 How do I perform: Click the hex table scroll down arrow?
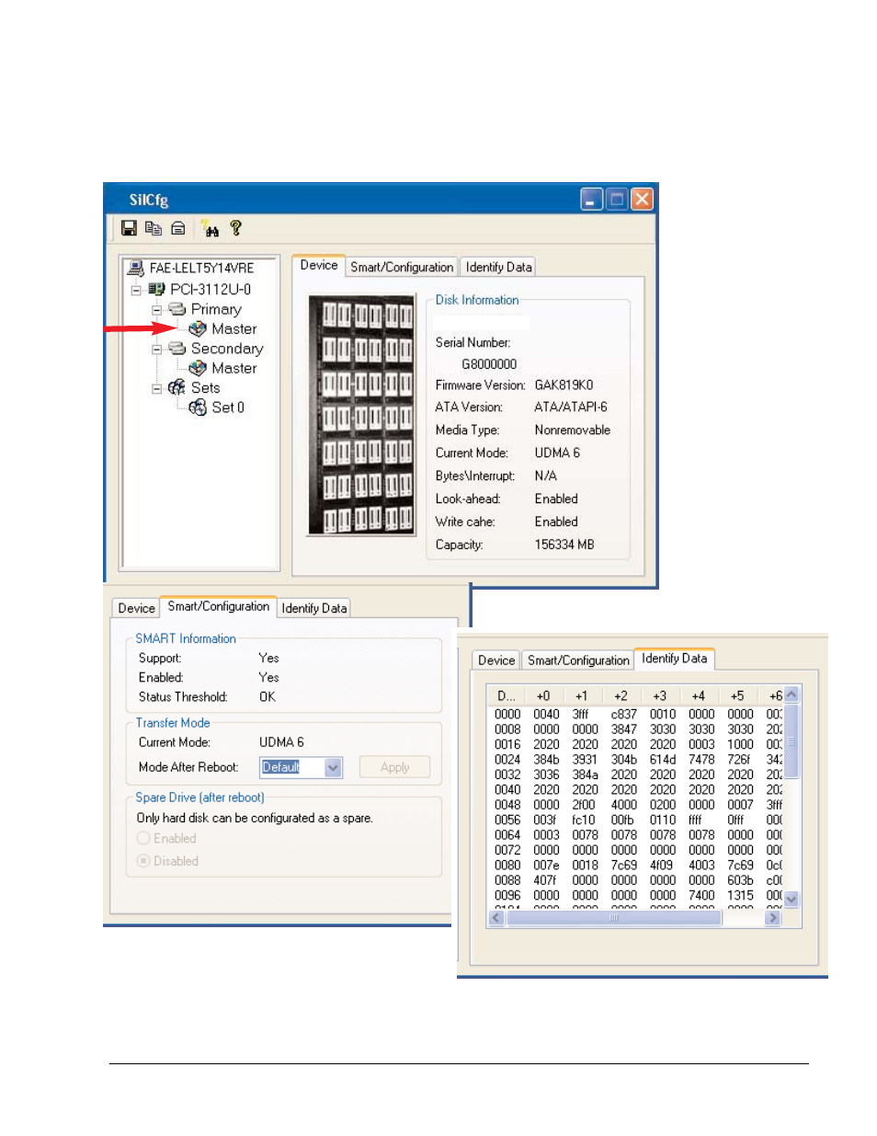click(792, 899)
